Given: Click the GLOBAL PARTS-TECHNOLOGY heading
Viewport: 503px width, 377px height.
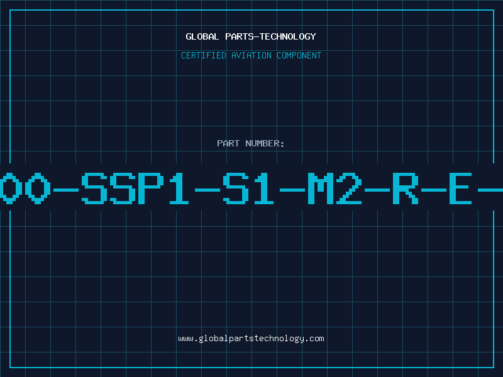Looking at the screenshot, I should click(x=251, y=36).
